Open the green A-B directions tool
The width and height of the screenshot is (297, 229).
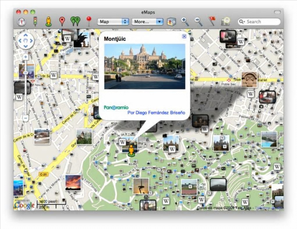click(75, 21)
